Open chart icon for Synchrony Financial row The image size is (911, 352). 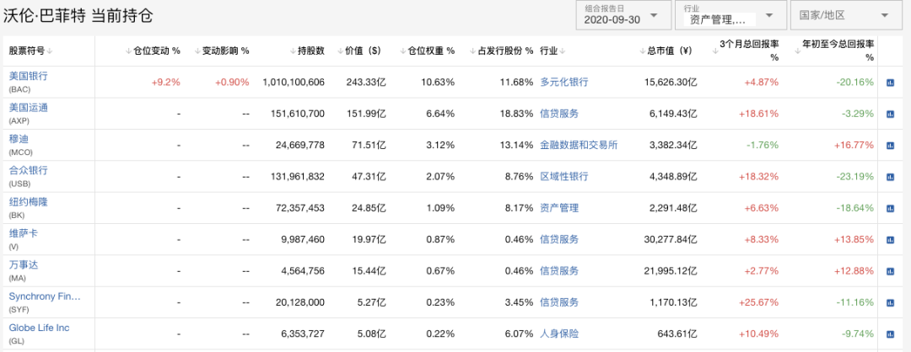coord(890,302)
